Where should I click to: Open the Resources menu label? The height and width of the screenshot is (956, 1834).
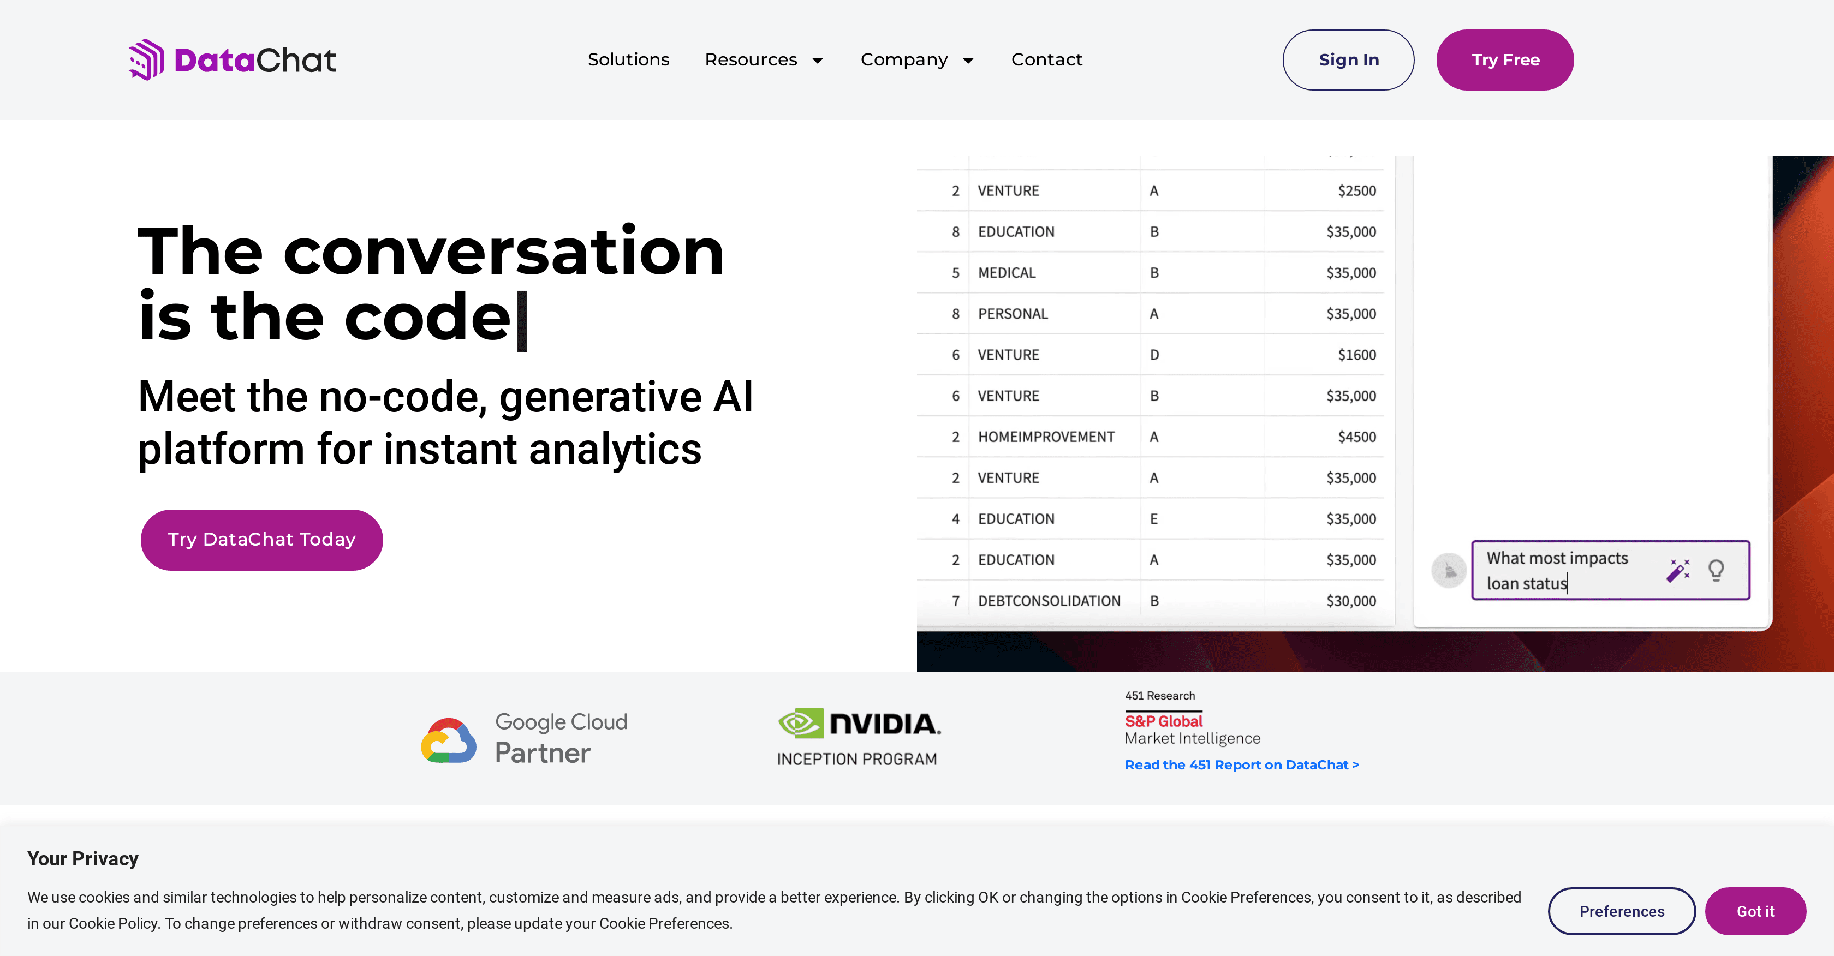[x=751, y=60]
